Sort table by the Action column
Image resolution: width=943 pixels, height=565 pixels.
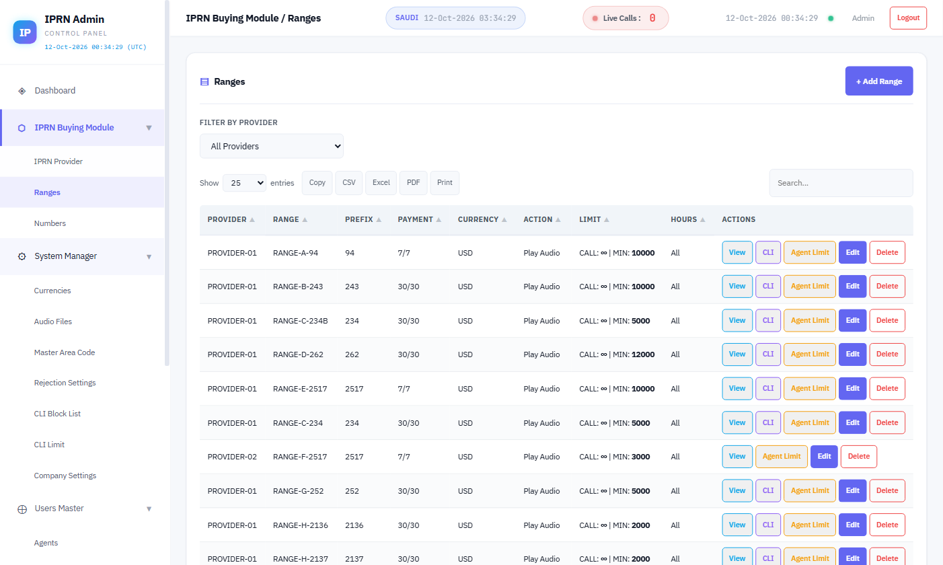point(542,220)
